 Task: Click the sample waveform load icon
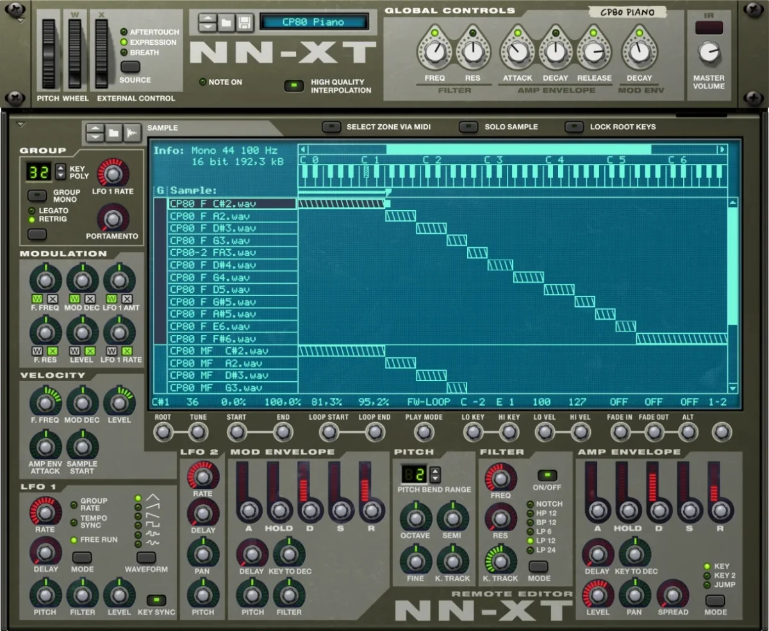[x=132, y=133]
